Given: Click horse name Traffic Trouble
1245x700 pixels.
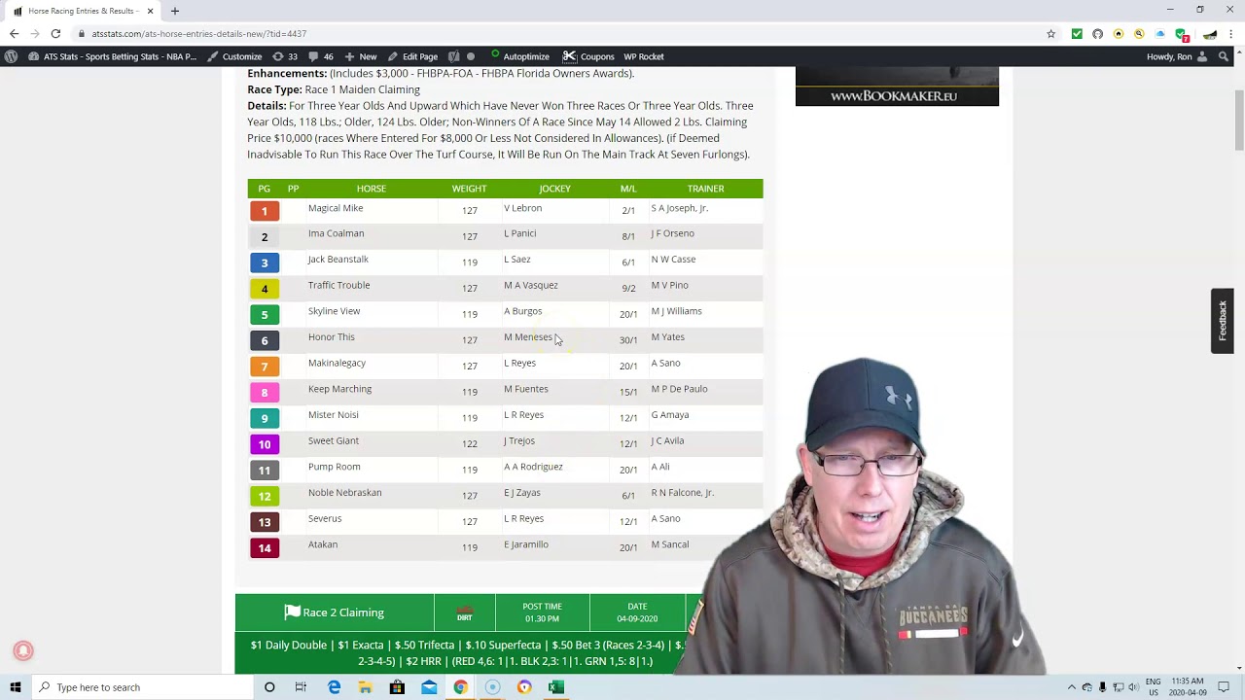Looking at the screenshot, I should [x=338, y=285].
